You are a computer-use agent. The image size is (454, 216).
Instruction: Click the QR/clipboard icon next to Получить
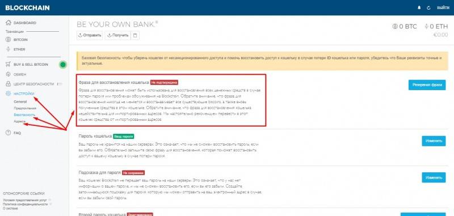pyautogui.click(x=134, y=35)
